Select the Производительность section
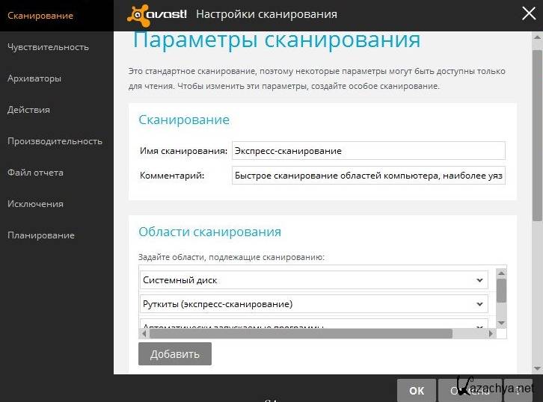Screen dimensions: 543x402 click(x=55, y=141)
